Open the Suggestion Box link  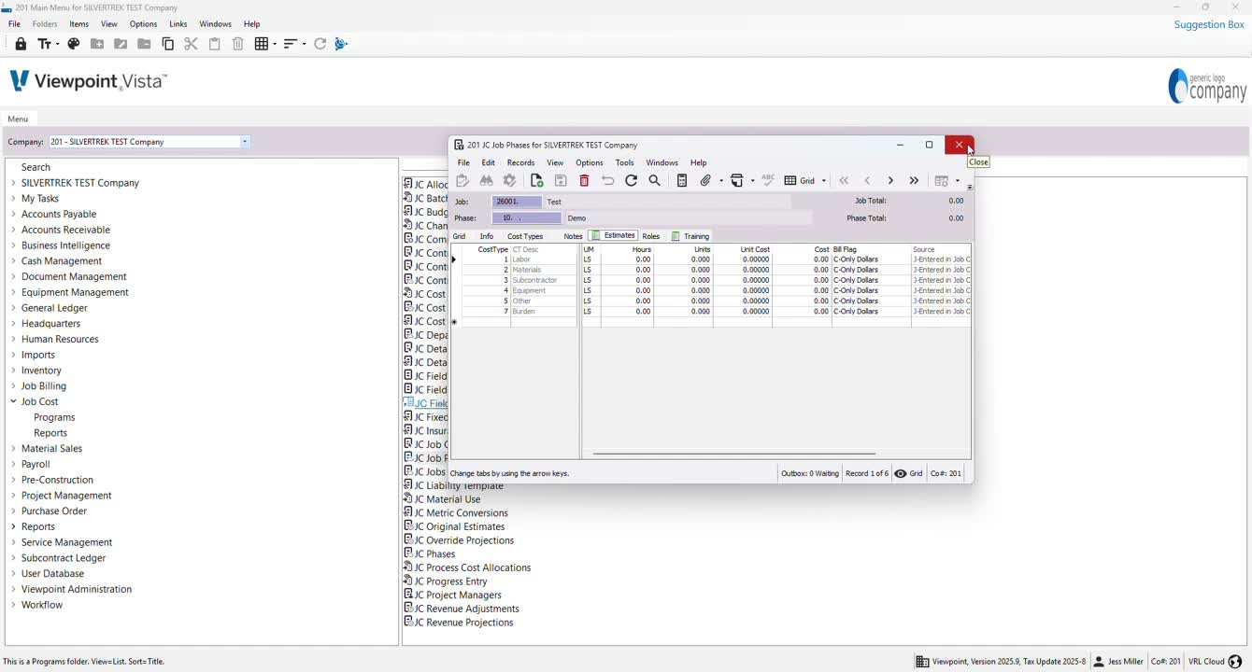point(1209,24)
